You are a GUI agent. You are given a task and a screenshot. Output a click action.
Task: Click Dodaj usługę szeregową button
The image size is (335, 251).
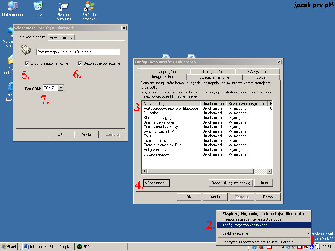click(231, 183)
